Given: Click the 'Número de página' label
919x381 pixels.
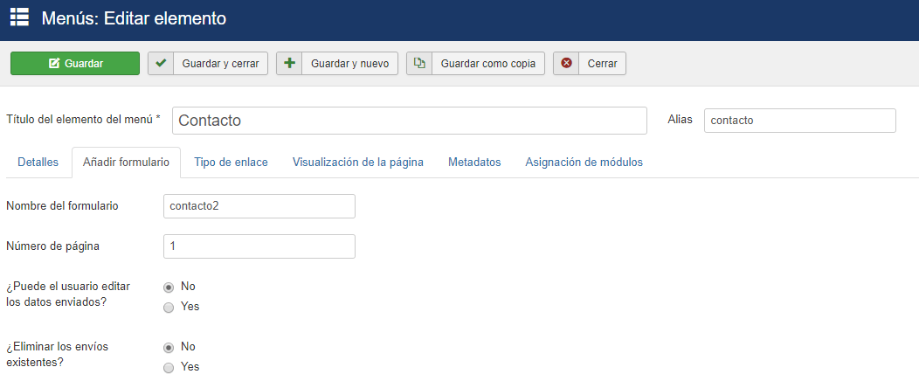Looking at the screenshot, I should coord(52,246).
